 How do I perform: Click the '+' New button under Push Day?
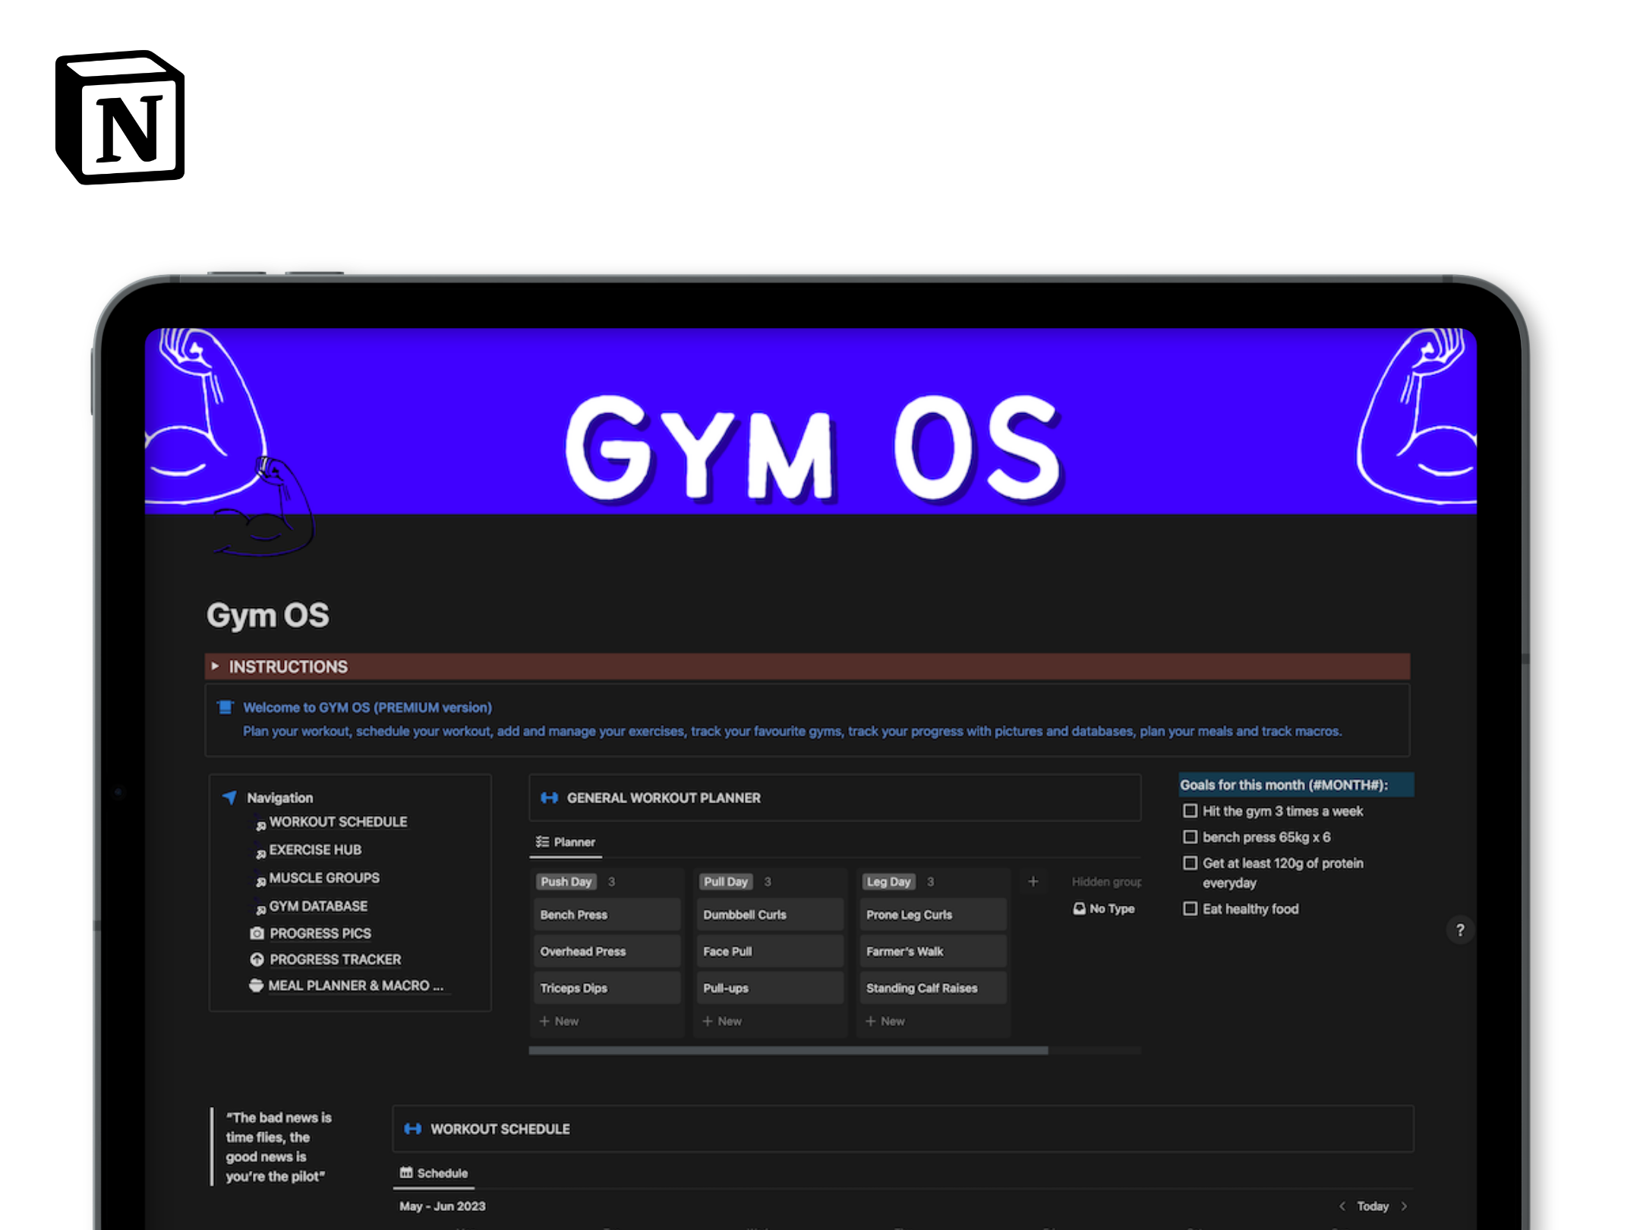click(x=559, y=1022)
